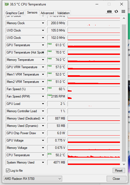
Task: Open the hamburger menu icon
Action: point(123,11)
